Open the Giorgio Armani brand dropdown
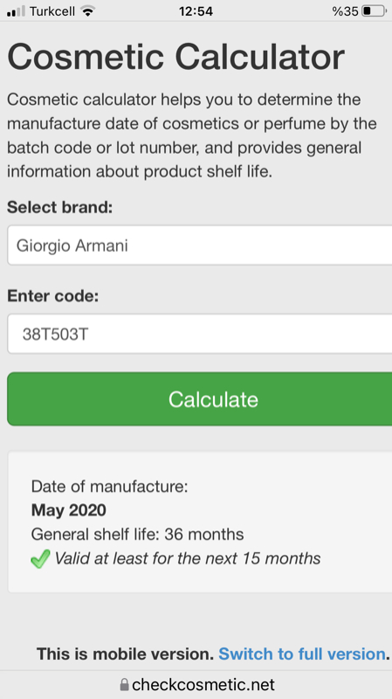Screen dimensions: 392x699 pyautogui.click(x=200, y=246)
